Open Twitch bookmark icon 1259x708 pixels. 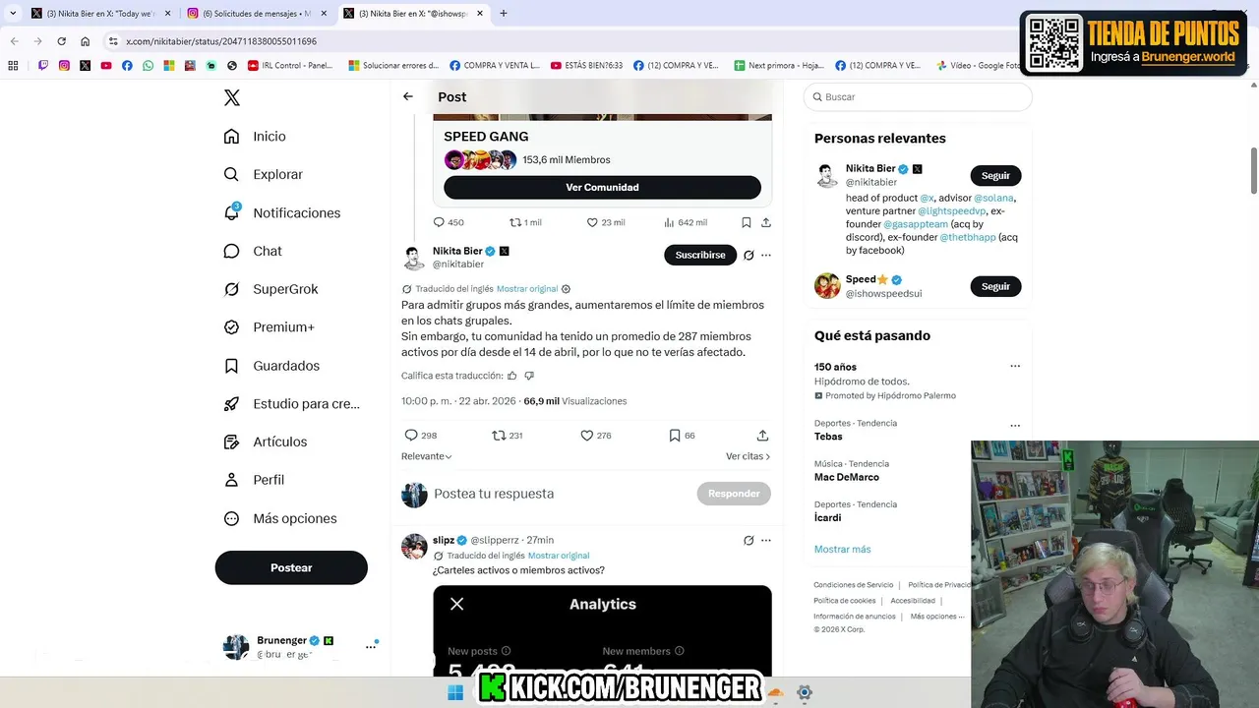pyautogui.click(x=43, y=66)
